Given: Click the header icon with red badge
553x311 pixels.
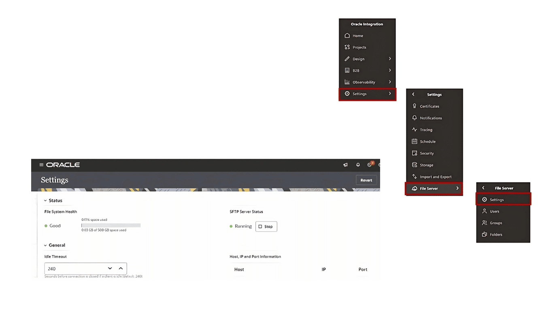Looking at the screenshot, I should (x=370, y=164).
